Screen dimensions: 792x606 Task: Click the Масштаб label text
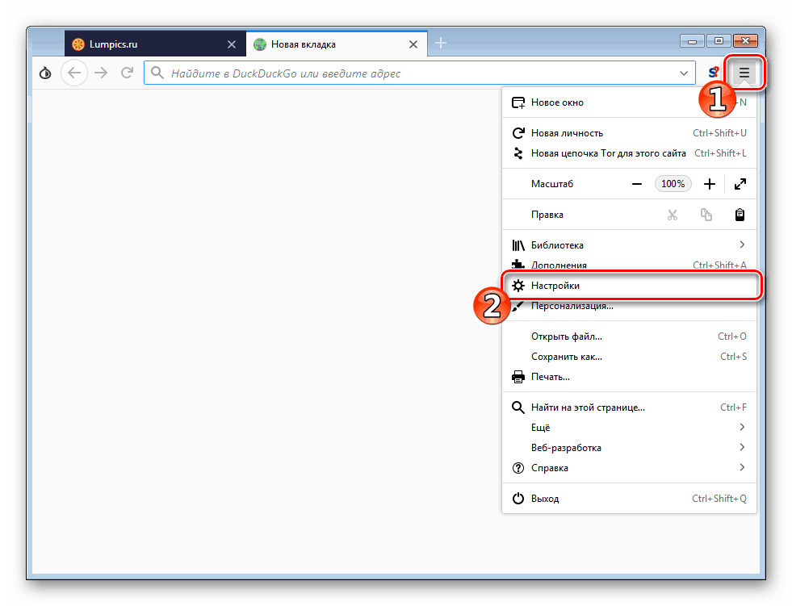[x=552, y=184]
